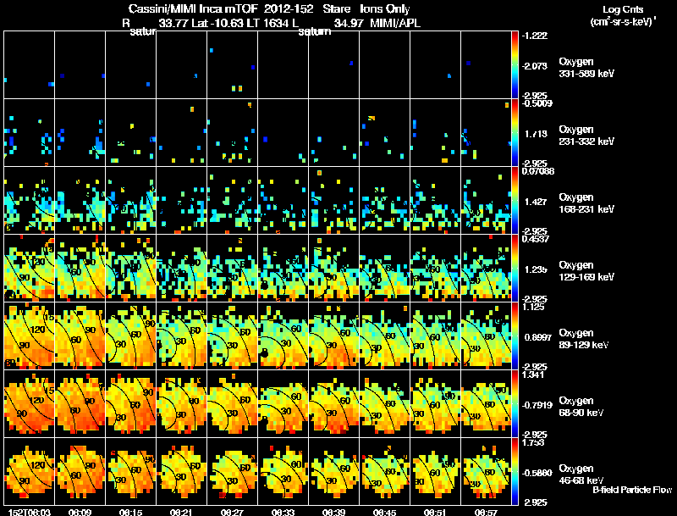This screenshot has width=677, height=516.
Task: Select the 152T06:03 start time label
Action: coord(30,512)
